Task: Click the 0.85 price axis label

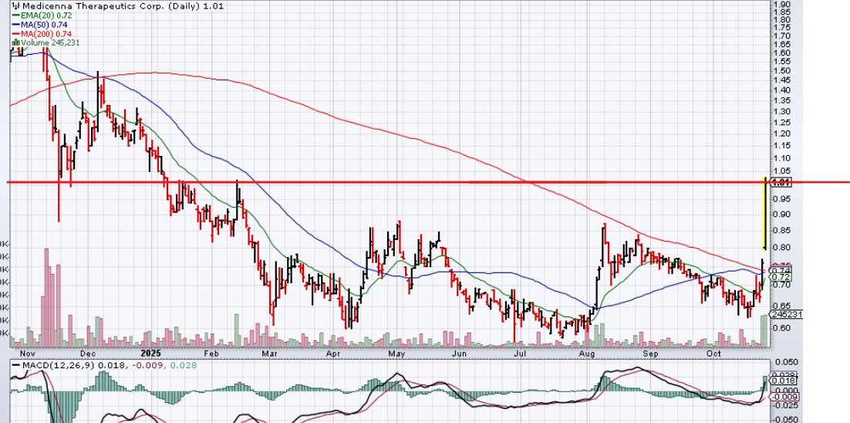Action: coord(781,231)
